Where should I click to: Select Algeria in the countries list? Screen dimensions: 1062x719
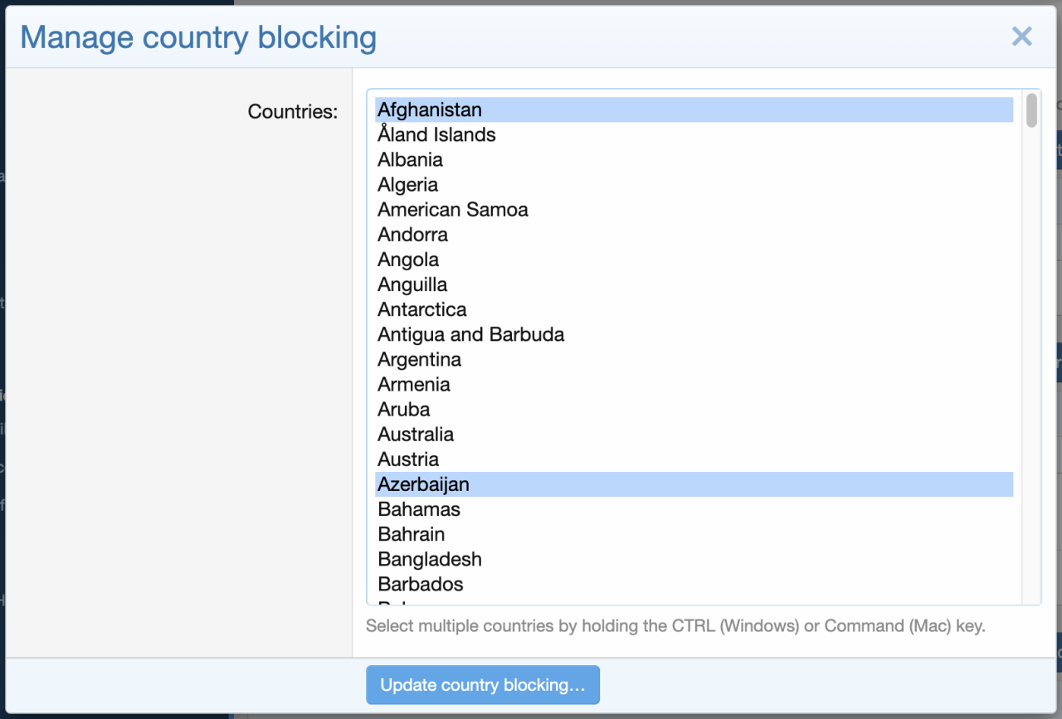point(407,184)
